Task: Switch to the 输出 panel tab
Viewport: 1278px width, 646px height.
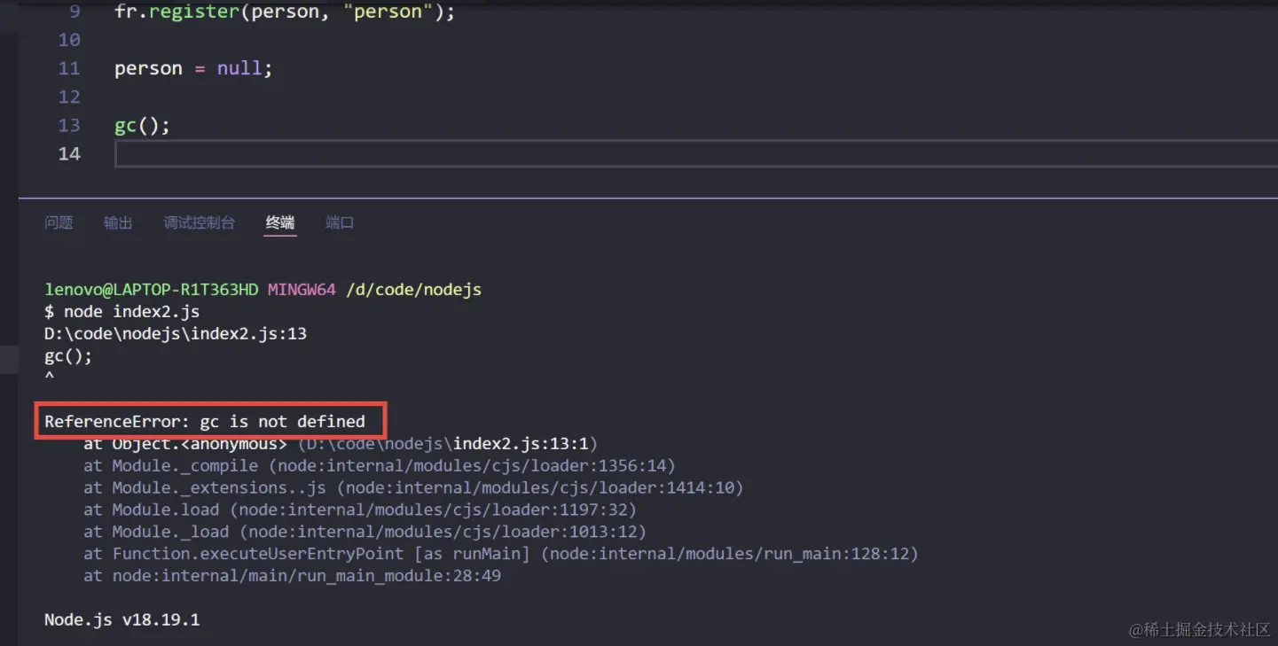Action: point(118,222)
